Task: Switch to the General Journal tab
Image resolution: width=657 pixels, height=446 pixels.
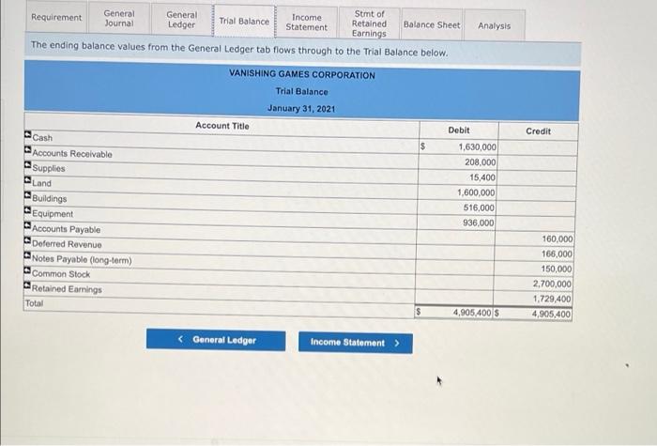Action: [119, 19]
